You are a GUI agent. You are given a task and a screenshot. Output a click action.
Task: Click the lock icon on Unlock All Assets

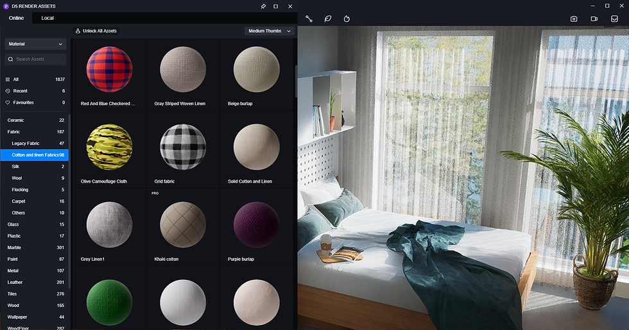78,31
